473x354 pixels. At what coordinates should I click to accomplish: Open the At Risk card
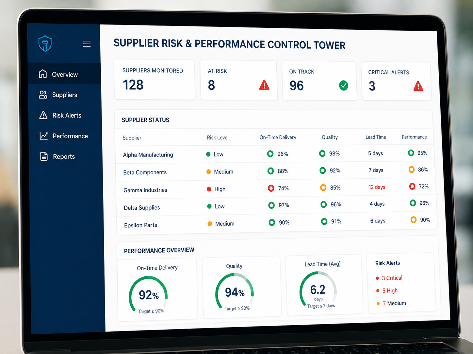(239, 80)
